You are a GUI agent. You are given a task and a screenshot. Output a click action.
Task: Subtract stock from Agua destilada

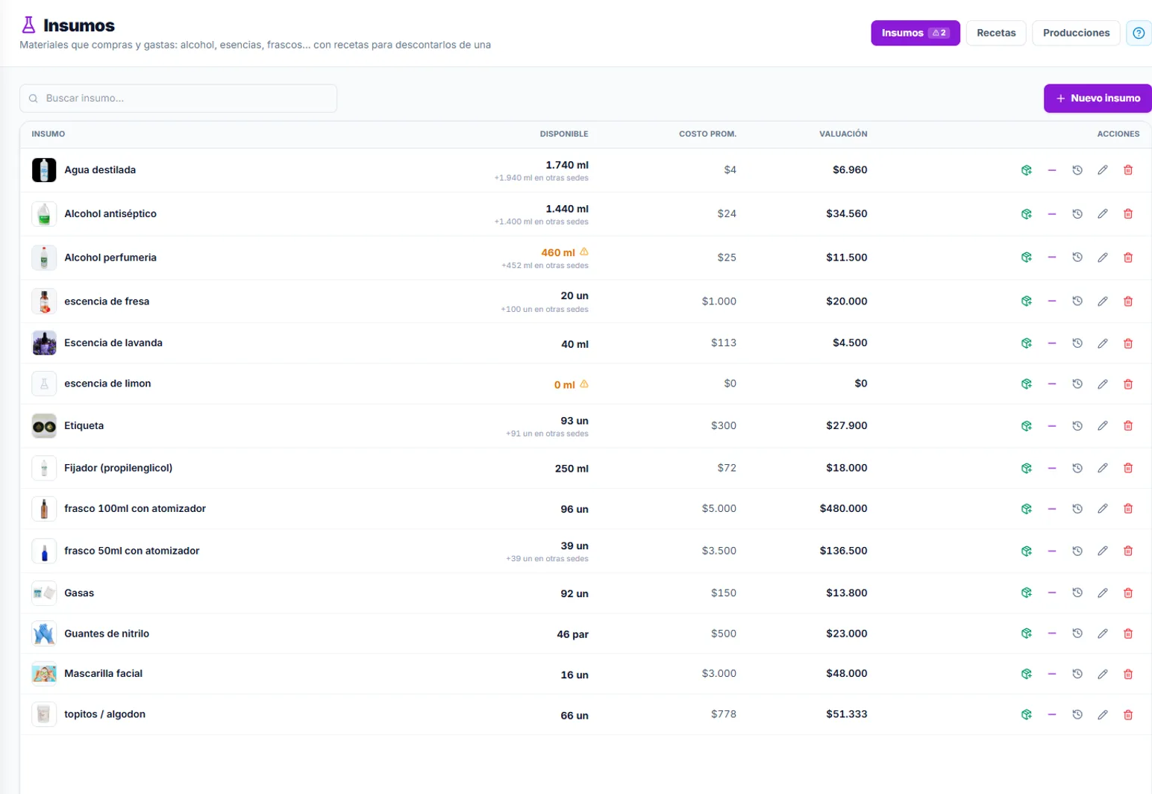[1052, 170]
